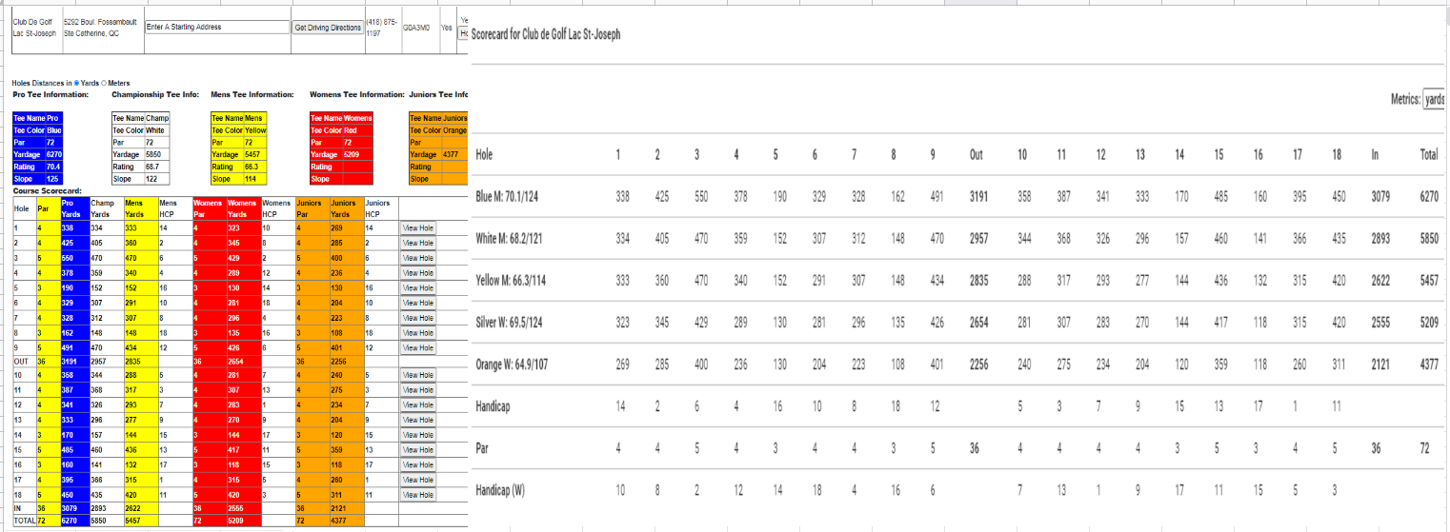Click View Hole button for hole 14

(x=418, y=435)
